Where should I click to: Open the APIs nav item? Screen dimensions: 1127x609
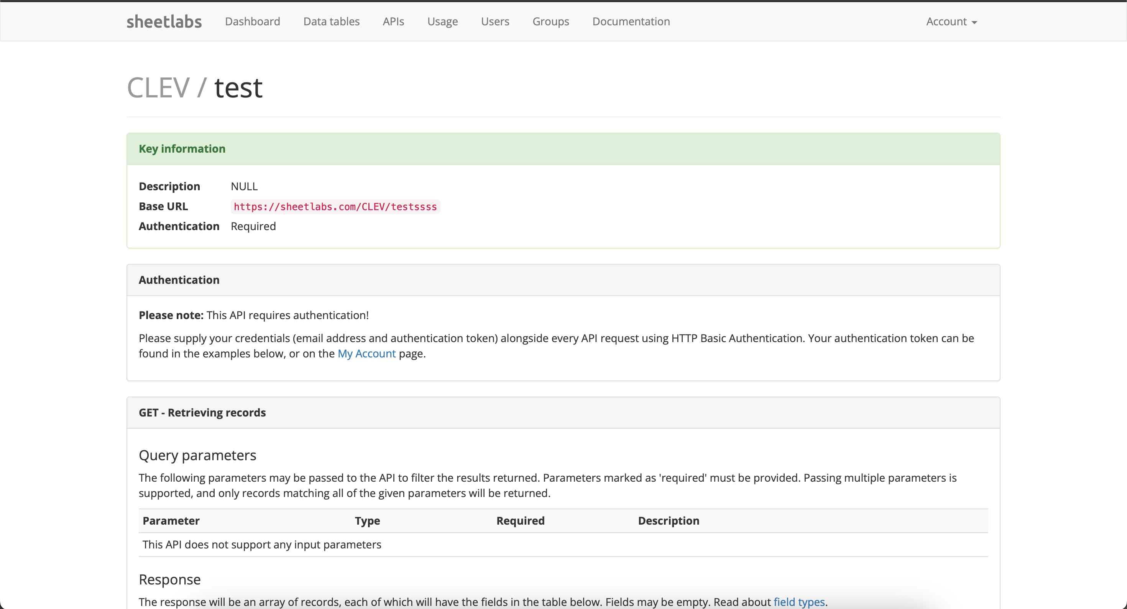tap(393, 21)
